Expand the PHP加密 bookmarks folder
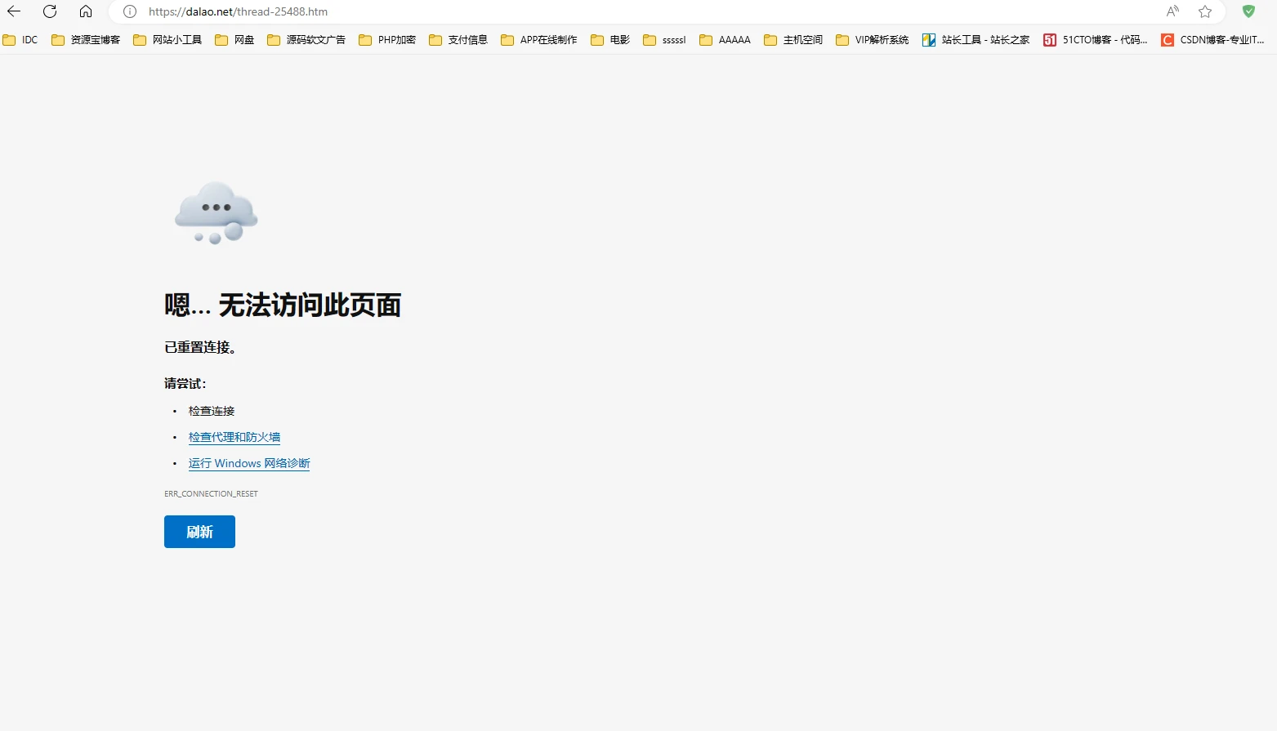Image resolution: width=1277 pixels, height=731 pixels. 387,40
